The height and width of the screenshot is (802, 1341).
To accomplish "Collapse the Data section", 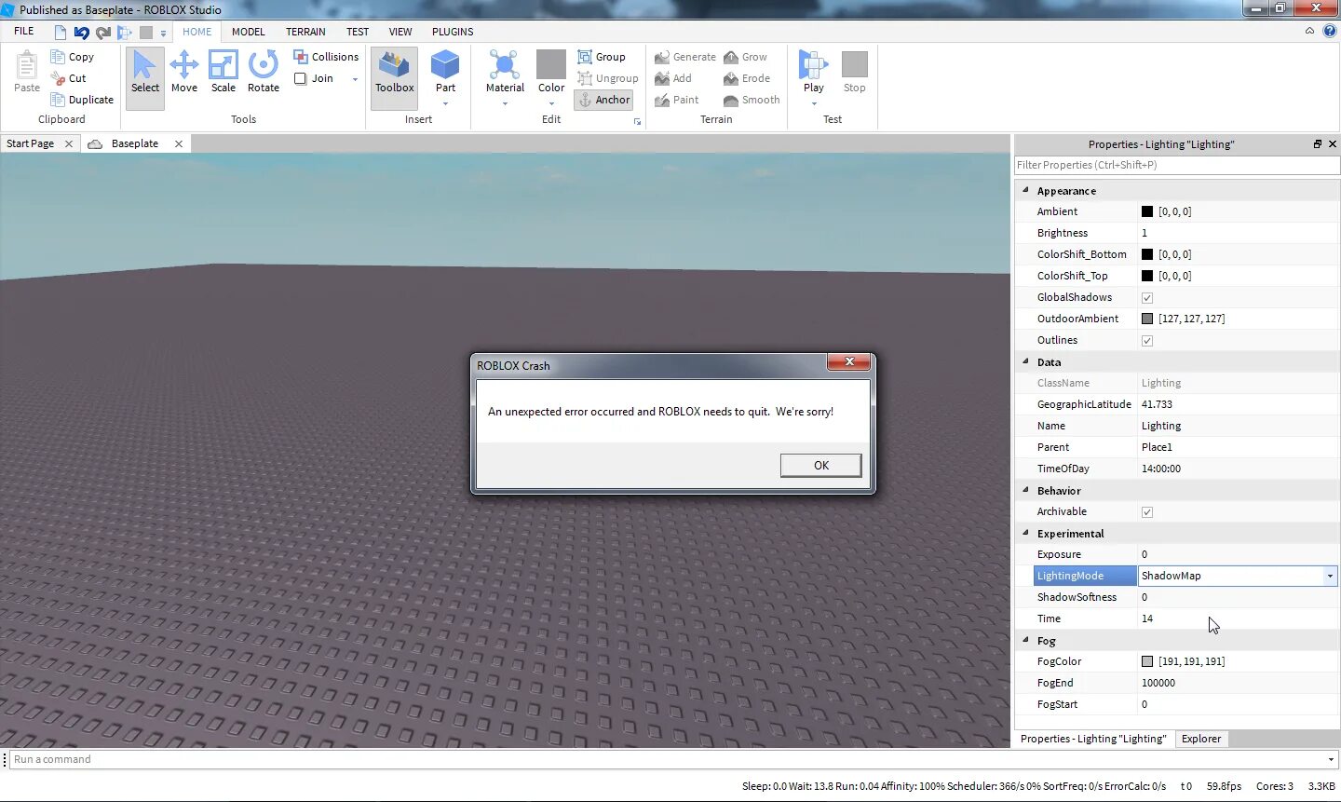I will [1026, 361].
